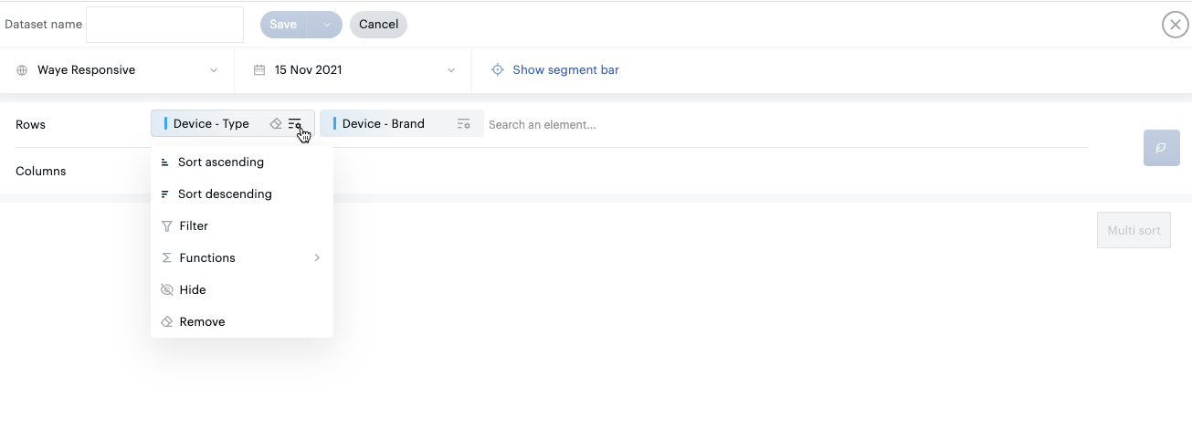This screenshot has width=1192, height=440.
Task: Click the leaf icon button on right
Action: point(1161,148)
